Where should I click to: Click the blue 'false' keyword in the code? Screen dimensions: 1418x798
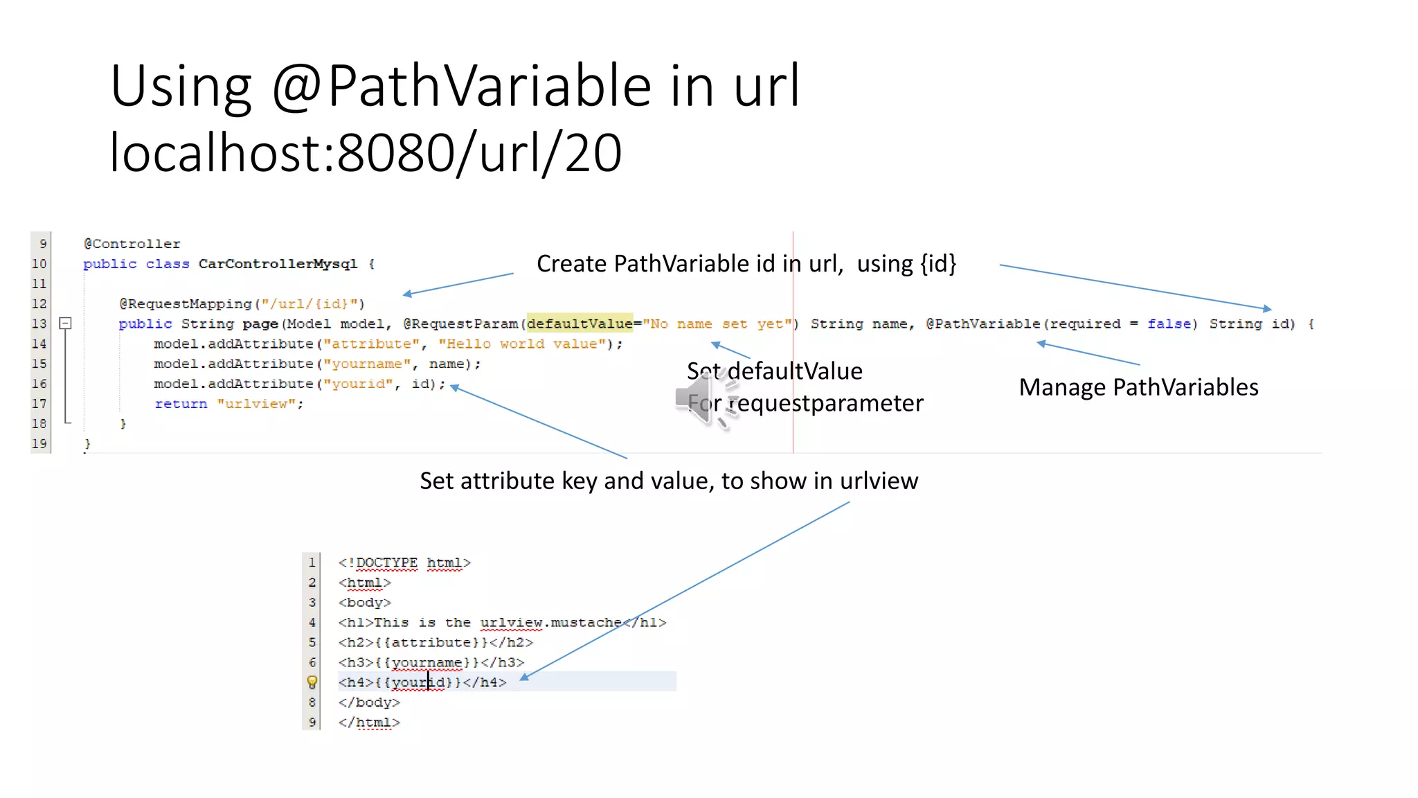[1169, 323]
